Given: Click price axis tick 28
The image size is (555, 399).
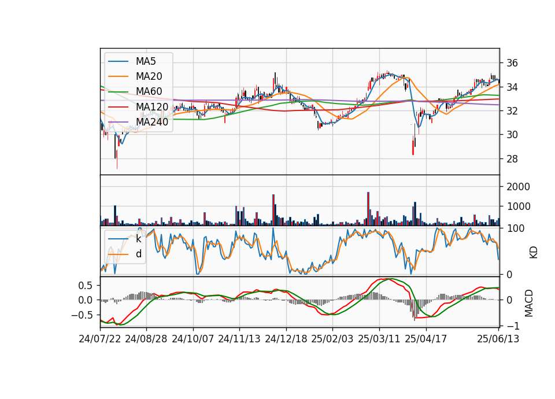Looking at the screenshot, I should pyautogui.click(x=512, y=159).
